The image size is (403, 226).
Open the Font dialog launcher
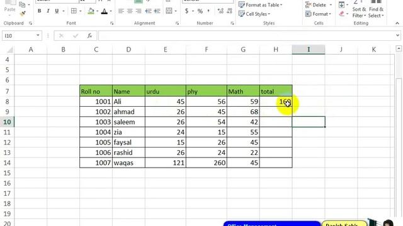[x=112, y=23]
